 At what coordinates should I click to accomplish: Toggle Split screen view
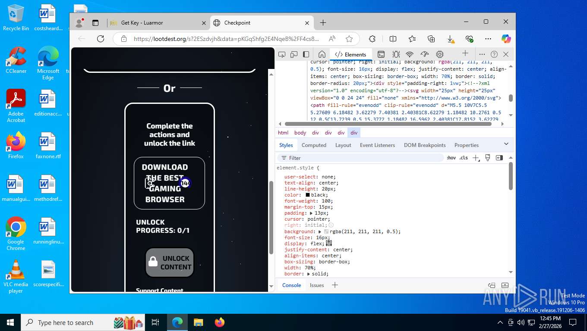393,39
